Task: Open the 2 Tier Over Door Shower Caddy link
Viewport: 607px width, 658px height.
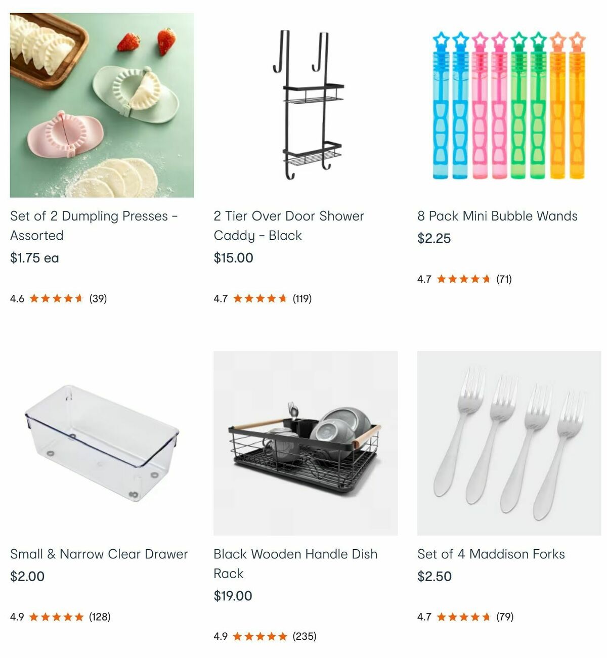Action: [289, 226]
